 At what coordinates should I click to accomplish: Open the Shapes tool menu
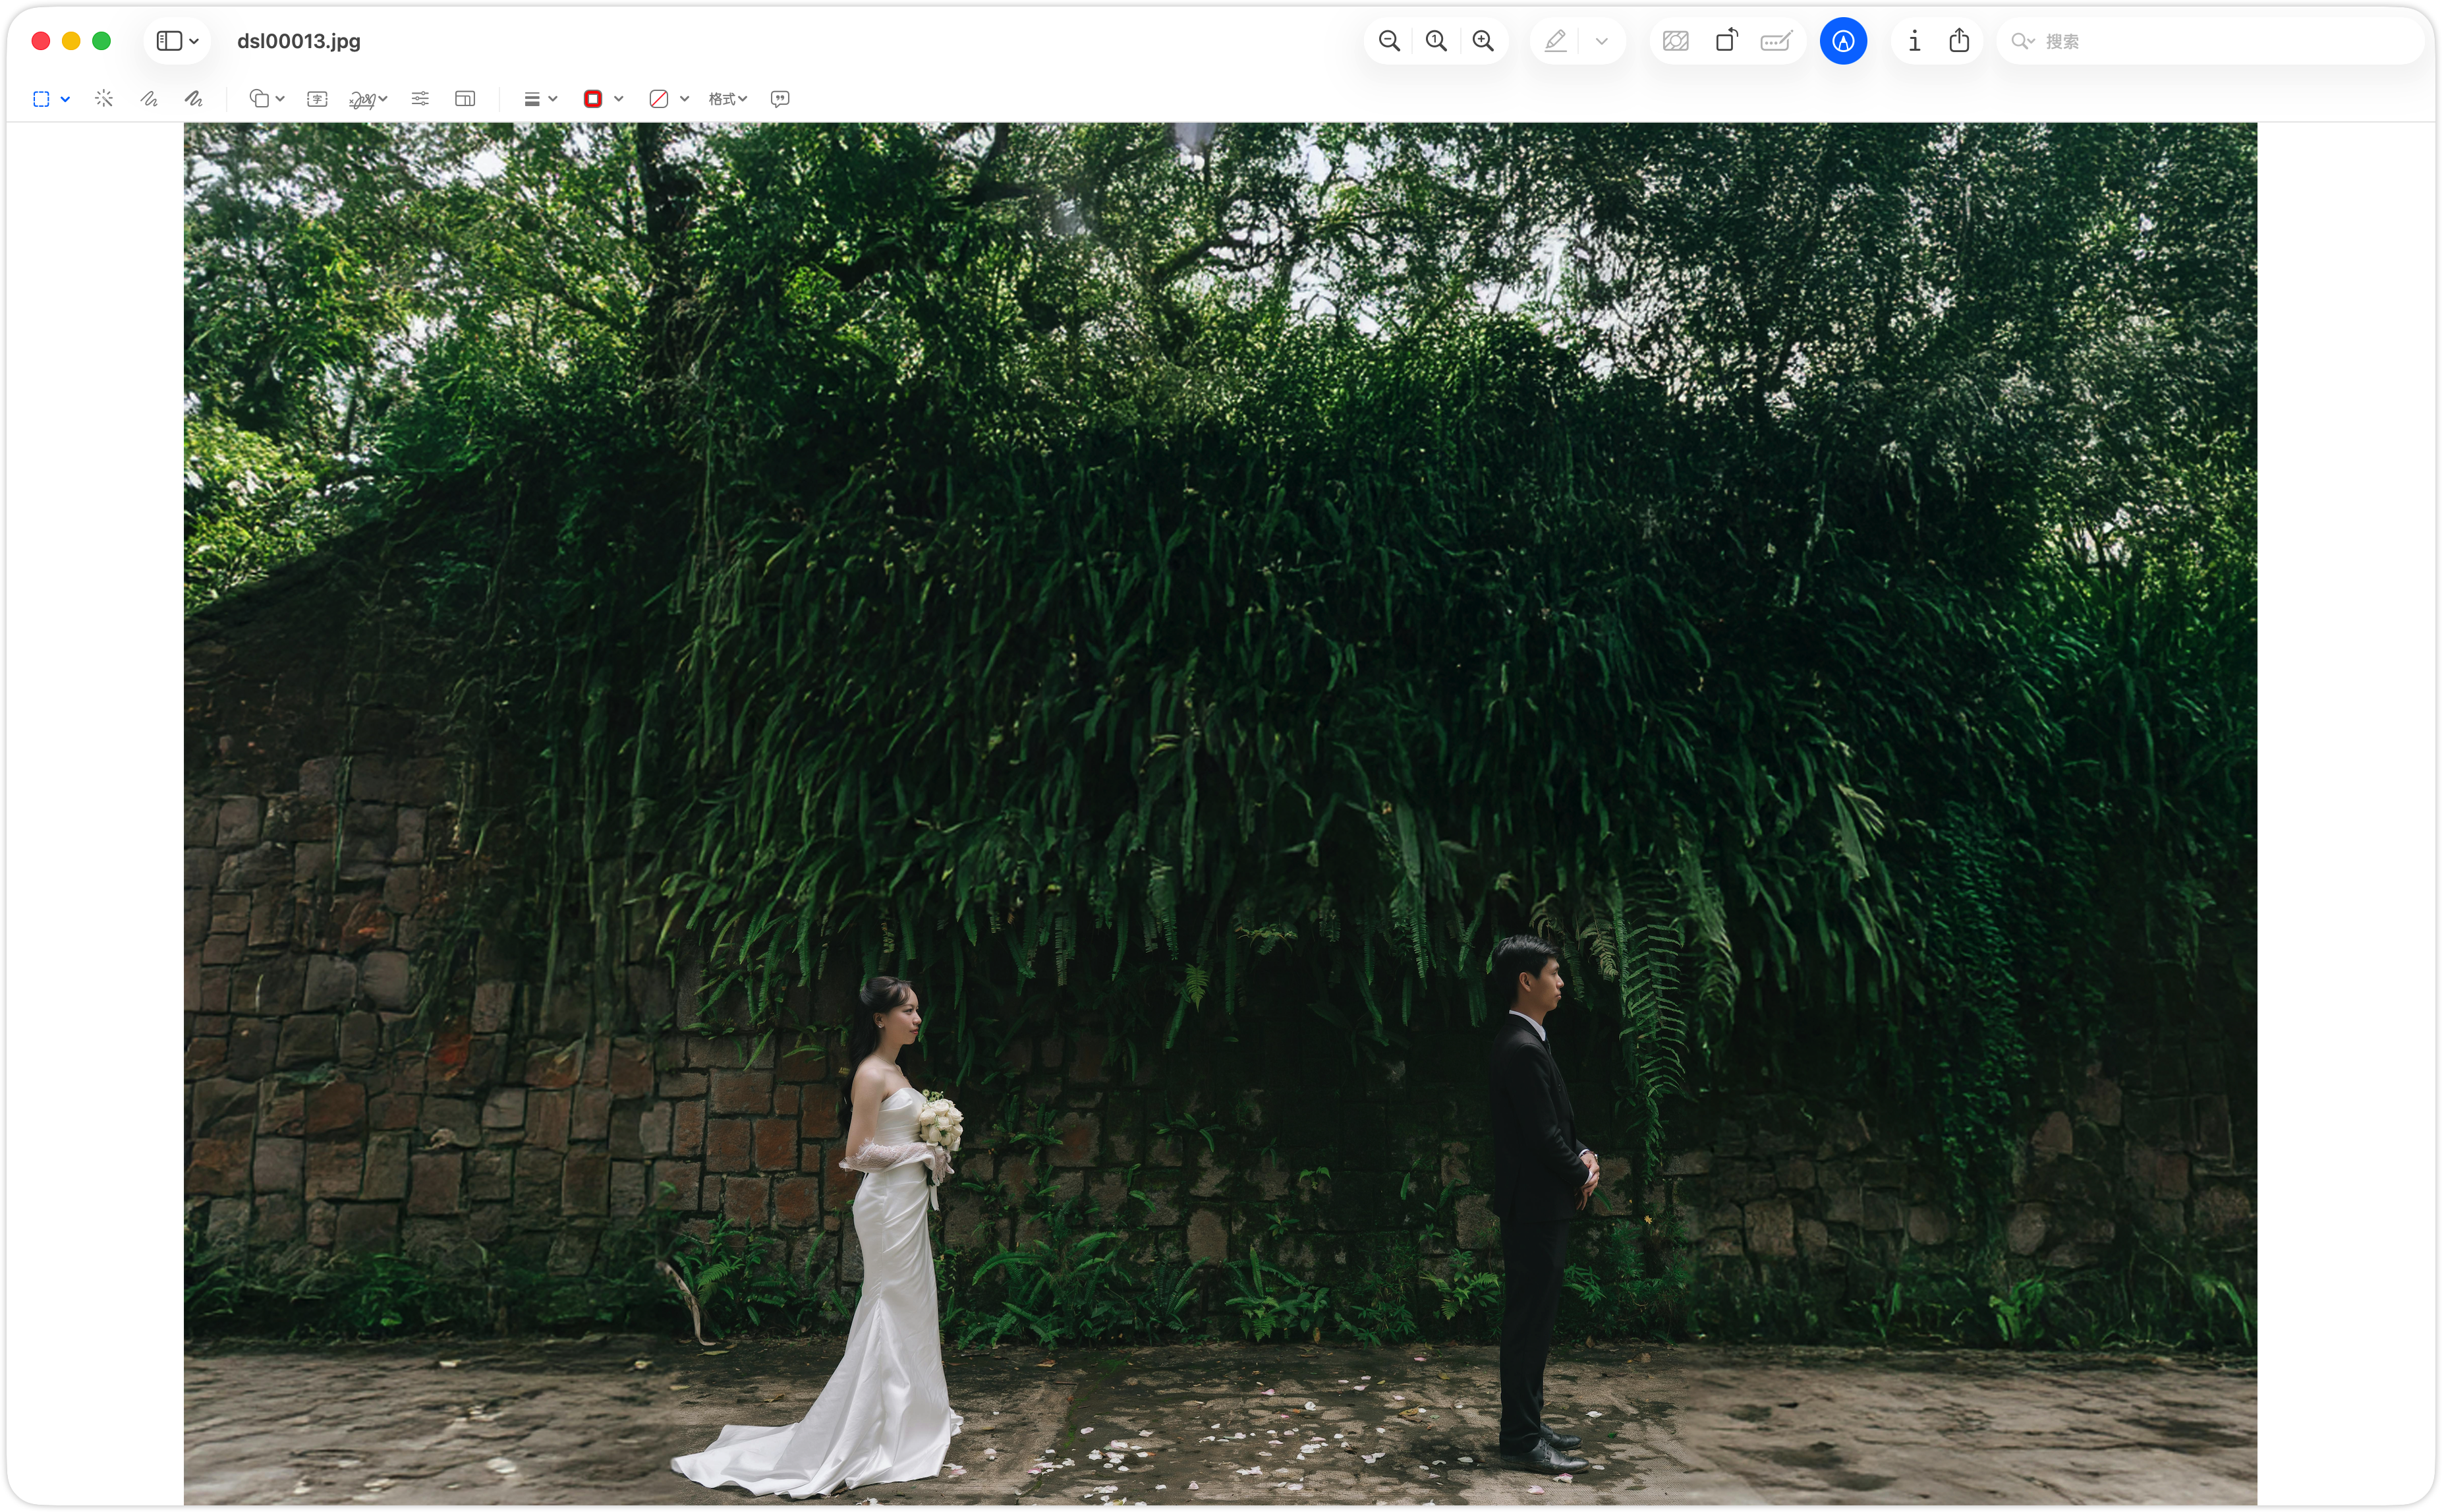tap(267, 98)
